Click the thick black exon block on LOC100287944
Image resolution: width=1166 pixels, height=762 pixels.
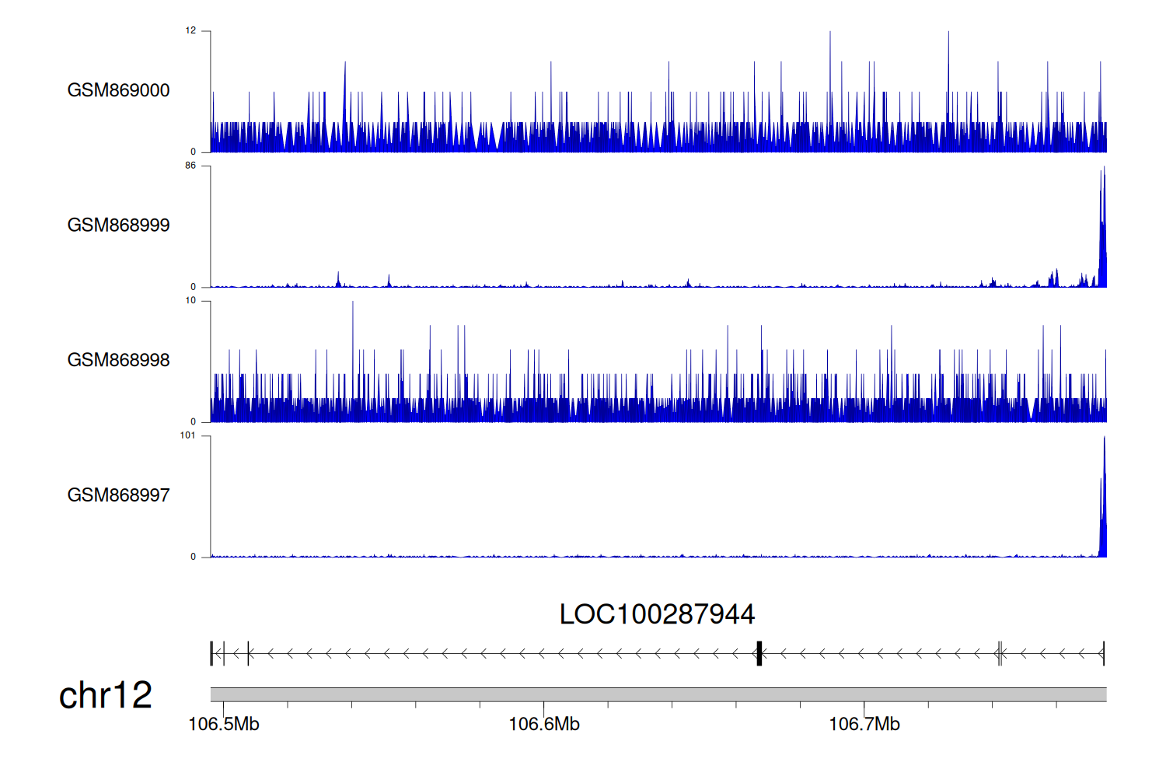(x=759, y=654)
